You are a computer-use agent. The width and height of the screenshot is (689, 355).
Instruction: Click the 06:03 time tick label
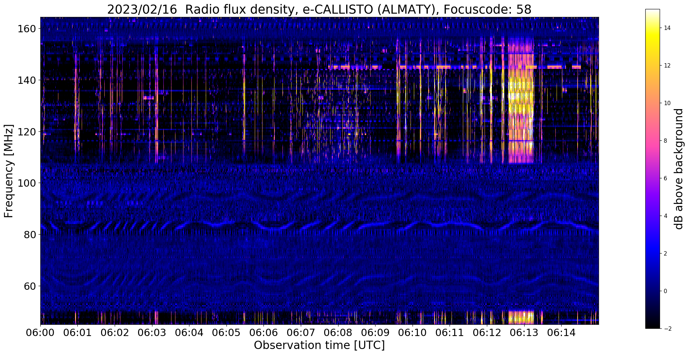click(x=152, y=332)
